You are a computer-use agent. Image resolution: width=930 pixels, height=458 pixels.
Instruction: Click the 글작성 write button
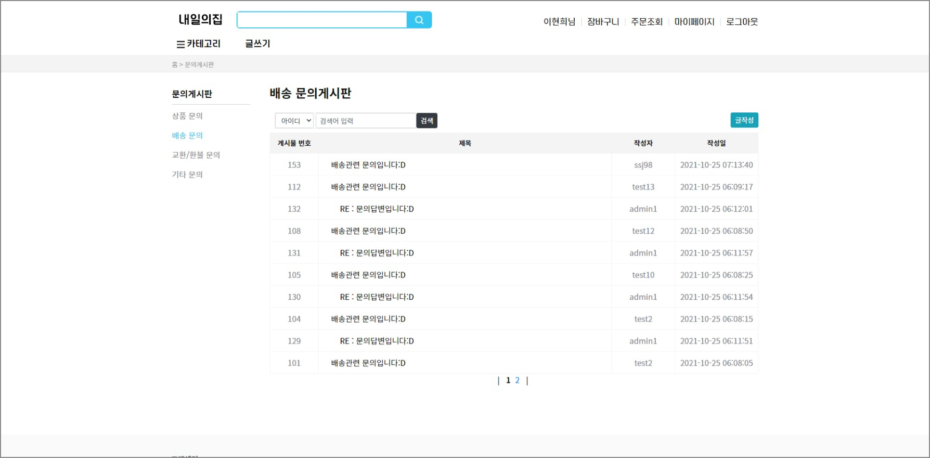pyautogui.click(x=744, y=120)
